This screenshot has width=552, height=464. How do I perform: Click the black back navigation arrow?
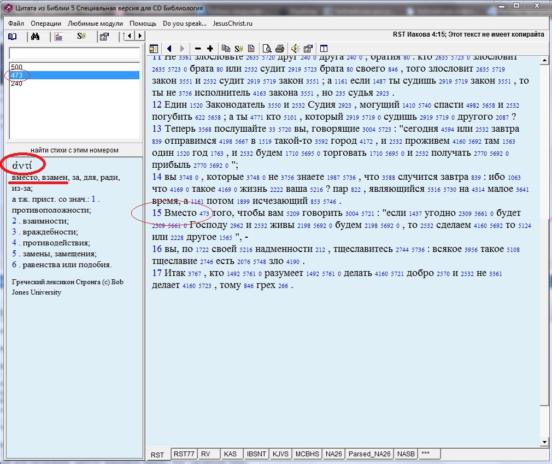point(169,49)
